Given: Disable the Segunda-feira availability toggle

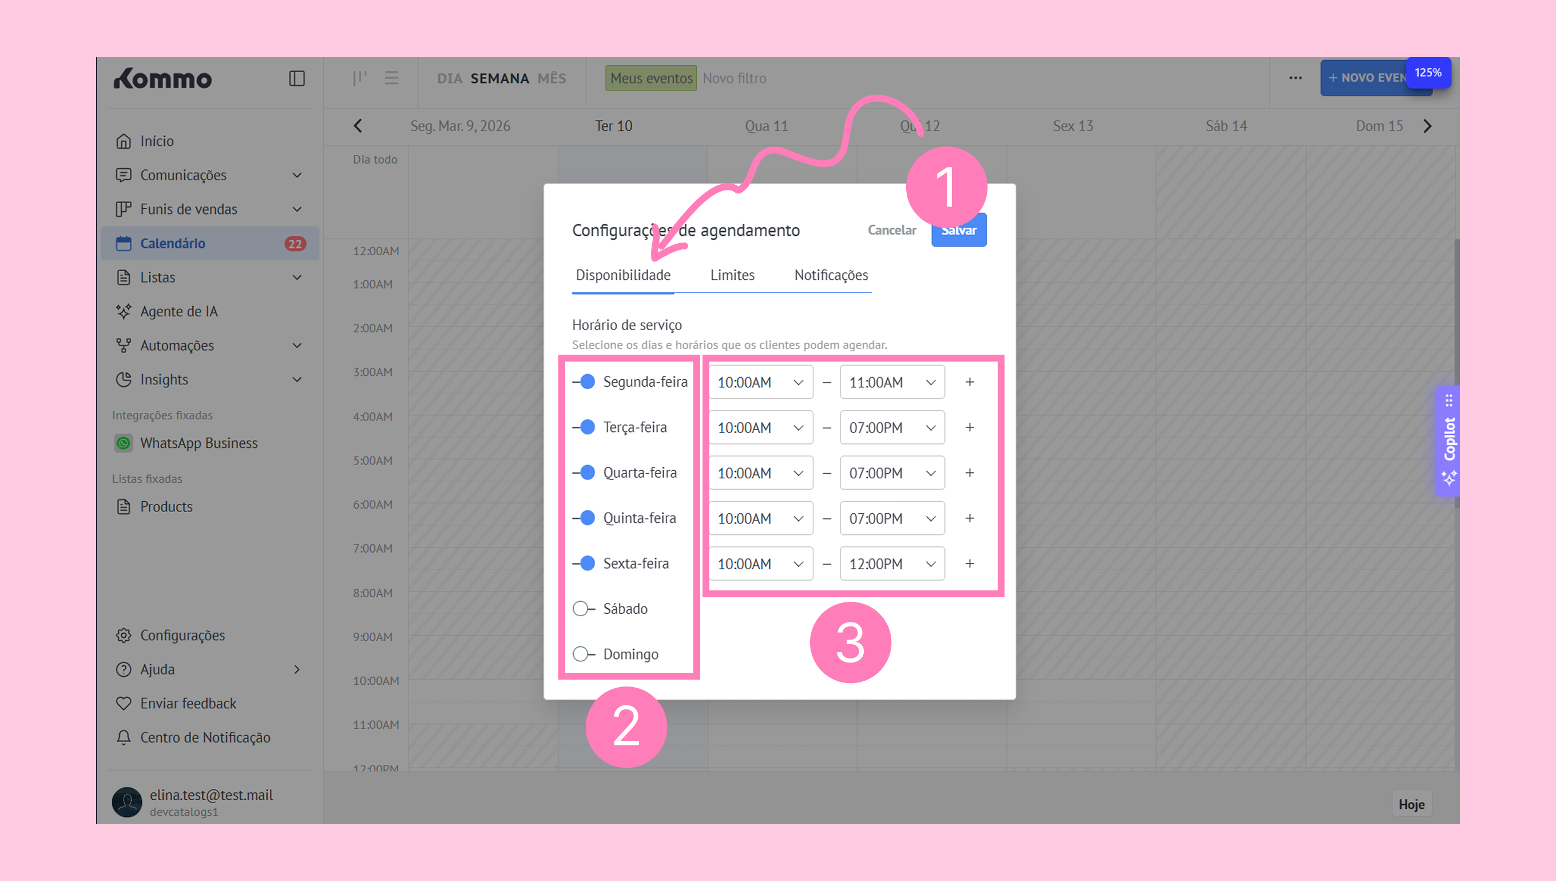Looking at the screenshot, I should (x=584, y=382).
